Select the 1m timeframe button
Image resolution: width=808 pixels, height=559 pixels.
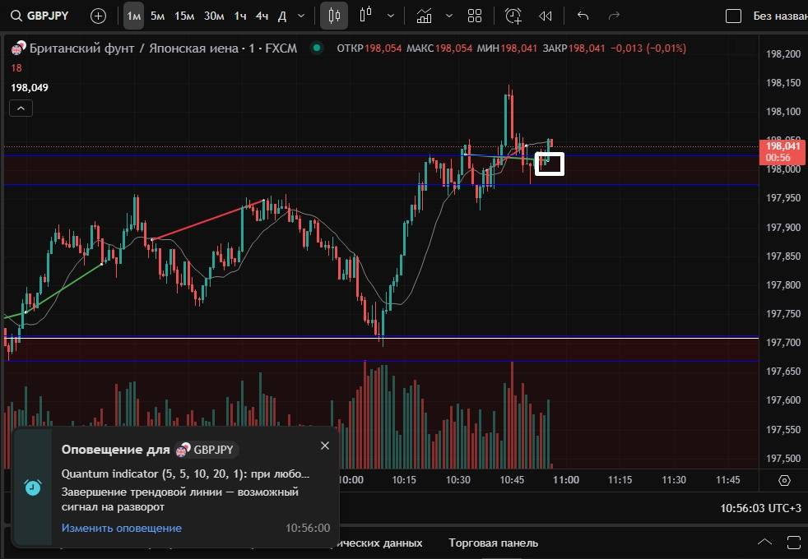click(133, 16)
